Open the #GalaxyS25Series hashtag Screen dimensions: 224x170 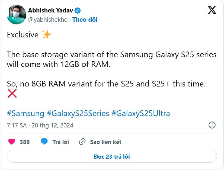coord(78,113)
